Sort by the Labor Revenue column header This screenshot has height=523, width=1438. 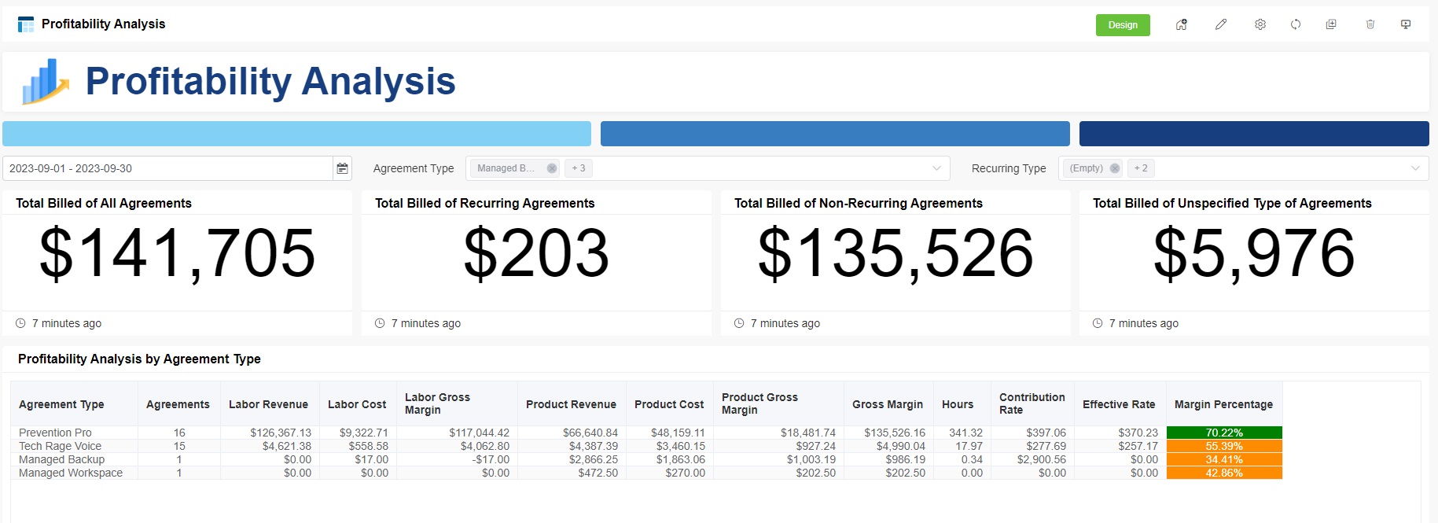click(268, 404)
